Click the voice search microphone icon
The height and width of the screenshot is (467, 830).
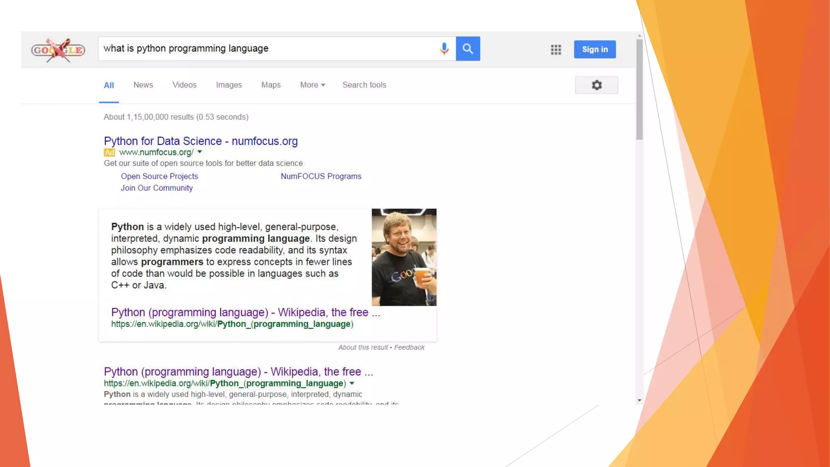pos(444,49)
